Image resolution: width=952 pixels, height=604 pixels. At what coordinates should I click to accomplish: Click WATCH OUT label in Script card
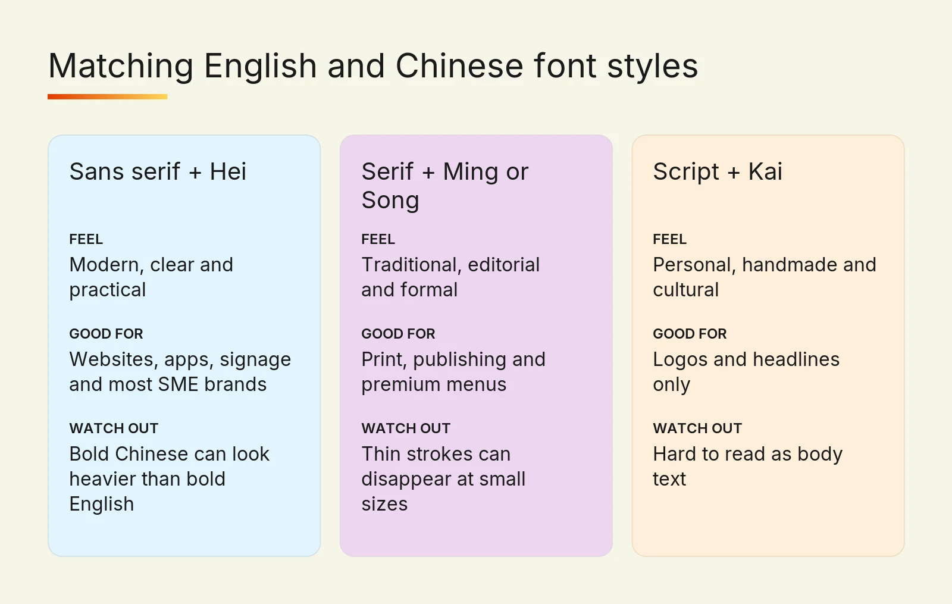click(697, 428)
